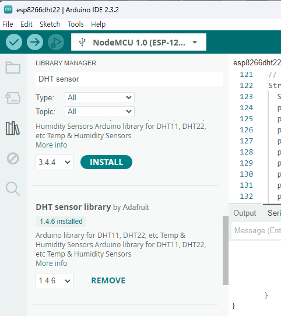This screenshot has width=281, height=316.
Task: Open the 1.4.6 version dropdown
Action: coord(54,281)
